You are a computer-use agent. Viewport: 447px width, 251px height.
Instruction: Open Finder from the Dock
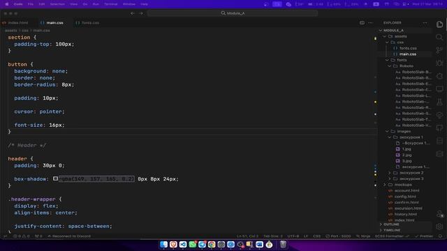click(163, 245)
